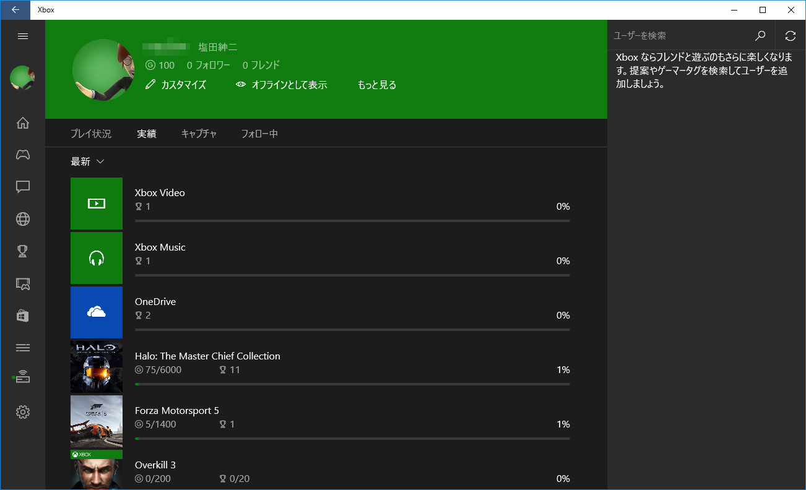Select the Xbox Music title text

[x=160, y=247]
